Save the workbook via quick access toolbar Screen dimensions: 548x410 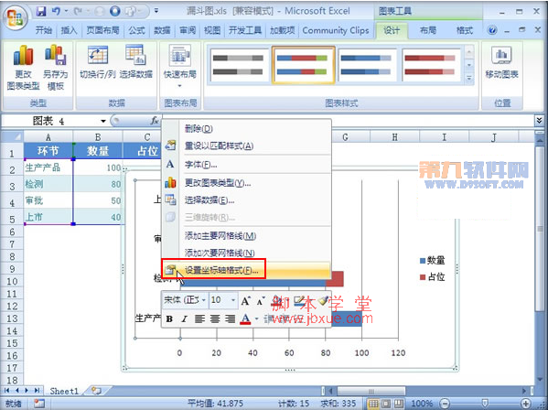coord(41,12)
